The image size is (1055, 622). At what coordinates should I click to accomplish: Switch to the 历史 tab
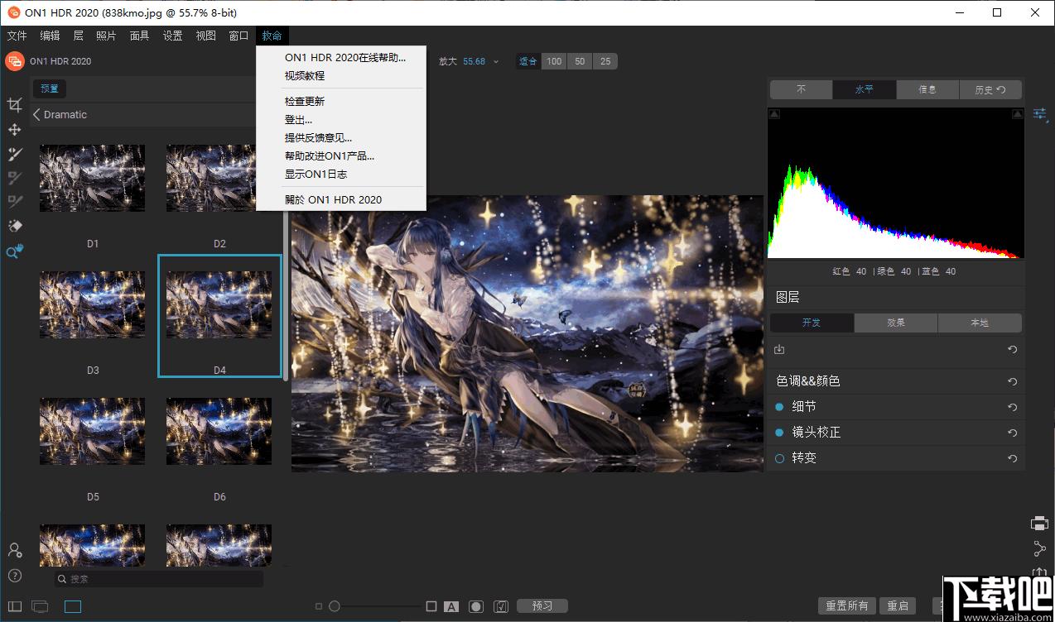990,89
